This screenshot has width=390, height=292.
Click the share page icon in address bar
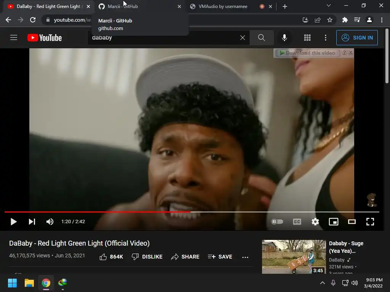coord(318,20)
